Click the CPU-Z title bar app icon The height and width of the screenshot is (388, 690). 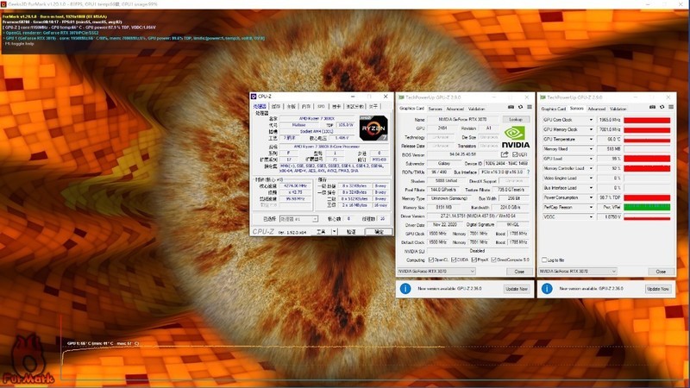(x=254, y=97)
